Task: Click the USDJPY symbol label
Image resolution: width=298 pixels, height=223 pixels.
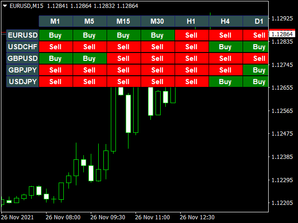Action: coord(23,82)
